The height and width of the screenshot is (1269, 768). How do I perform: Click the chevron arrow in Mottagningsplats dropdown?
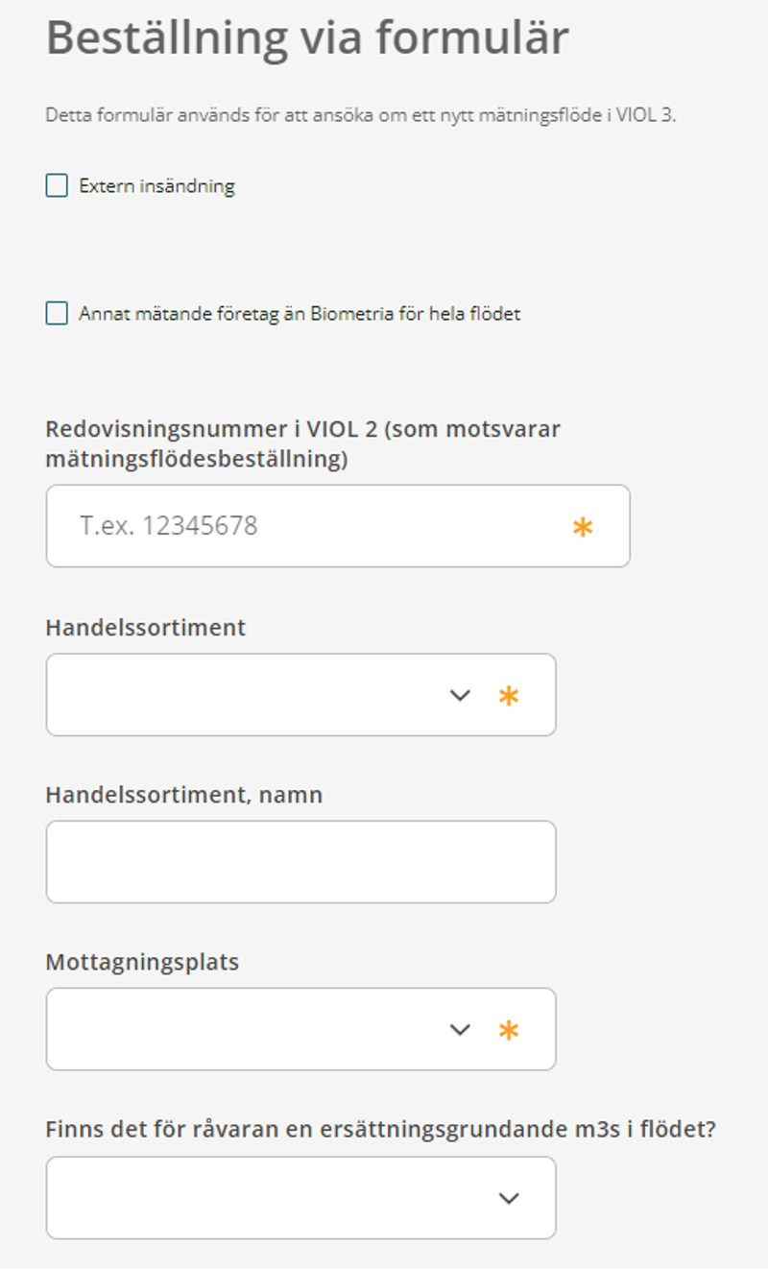(461, 1030)
